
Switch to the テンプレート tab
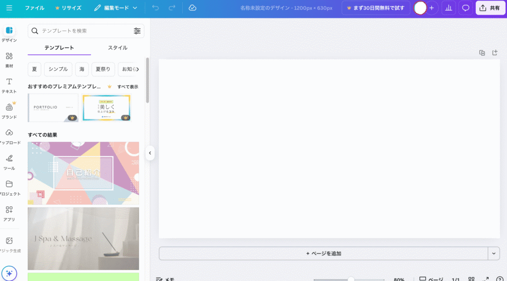pyautogui.click(x=59, y=48)
